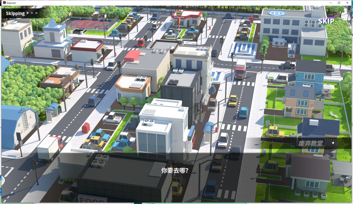Click the ambulance parked by the hospital
The image size is (353, 204).
click(280, 43)
